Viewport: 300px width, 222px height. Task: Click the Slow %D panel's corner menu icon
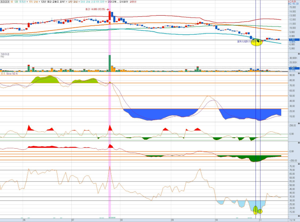(299, 73)
